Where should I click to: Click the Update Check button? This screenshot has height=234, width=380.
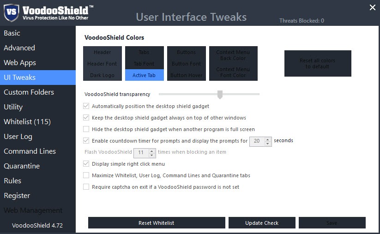pos(262,223)
